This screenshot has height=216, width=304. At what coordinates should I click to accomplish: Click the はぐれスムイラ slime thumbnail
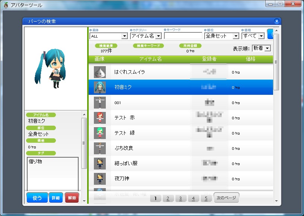[100, 72]
